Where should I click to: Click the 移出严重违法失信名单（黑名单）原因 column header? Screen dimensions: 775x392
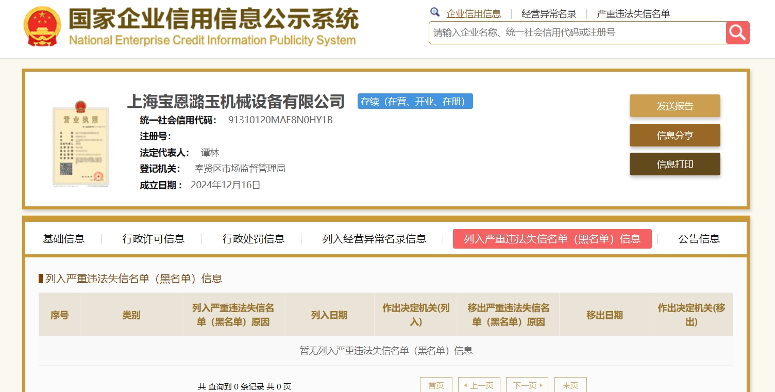[509, 315]
